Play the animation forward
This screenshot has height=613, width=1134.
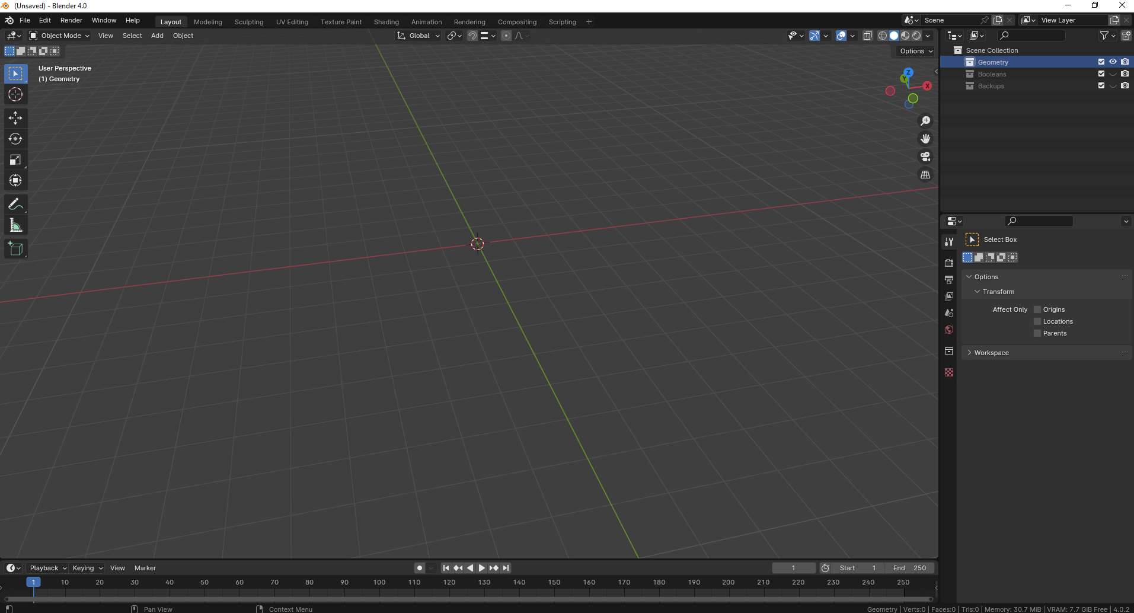pyautogui.click(x=482, y=568)
